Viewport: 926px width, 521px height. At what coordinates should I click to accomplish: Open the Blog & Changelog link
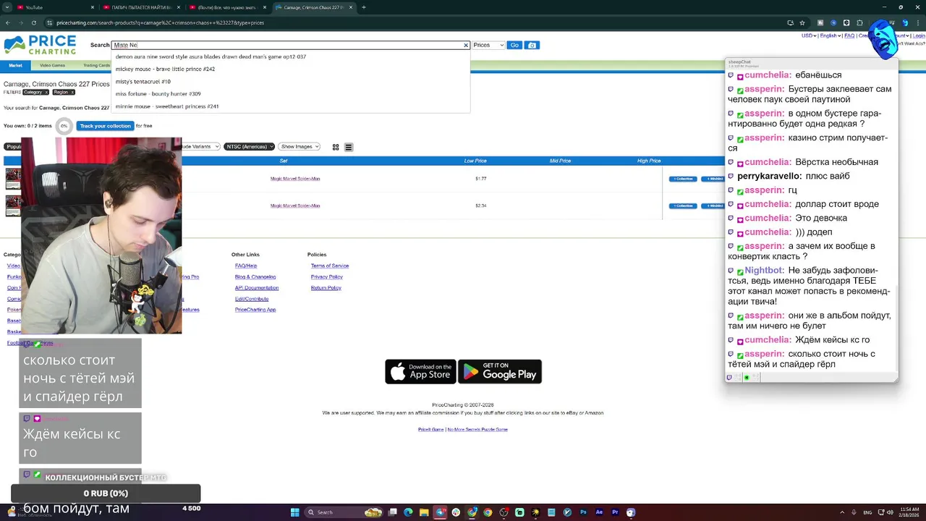[x=255, y=276]
